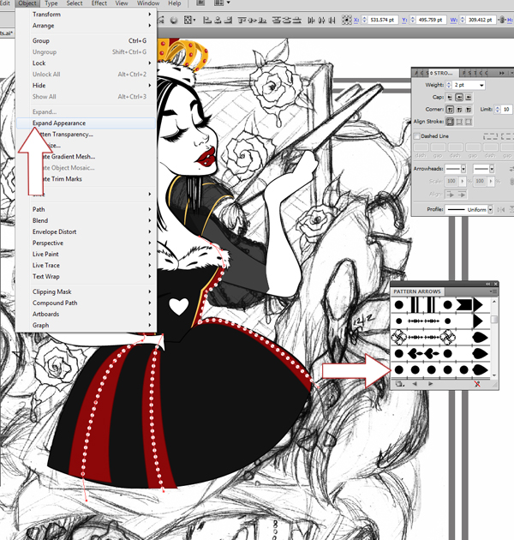Click vertical align top icon in control bar

[x=242, y=20]
